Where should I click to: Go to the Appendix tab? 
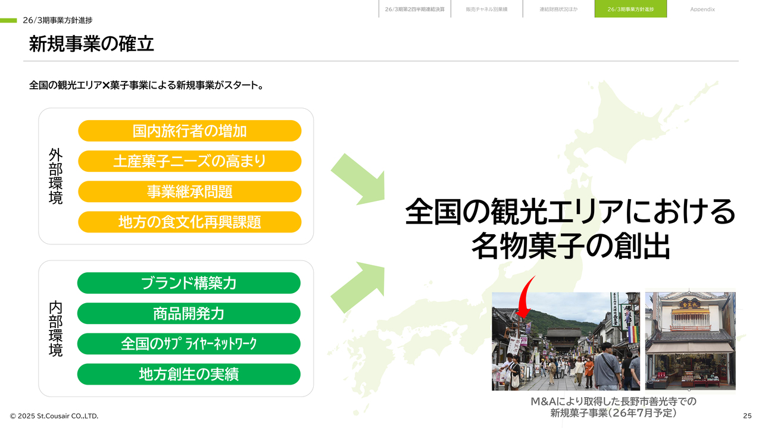(702, 10)
